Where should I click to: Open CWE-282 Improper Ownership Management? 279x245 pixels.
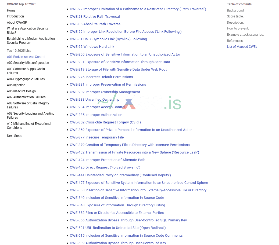point(105,92)
